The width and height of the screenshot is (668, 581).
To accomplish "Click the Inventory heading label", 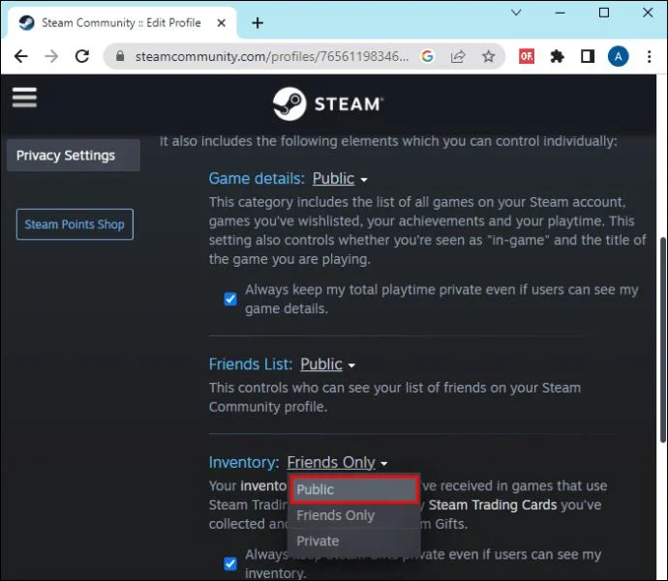I will click(x=244, y=462).
